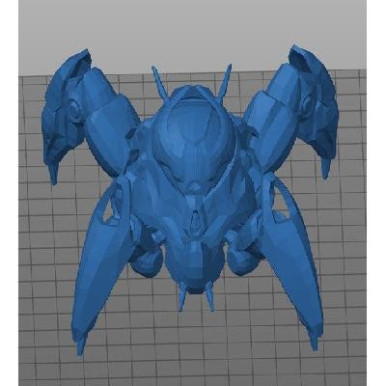Viewport: 386px width, 386px height.
Task: Click the right antenna spike on top
Action: point(225,80)
